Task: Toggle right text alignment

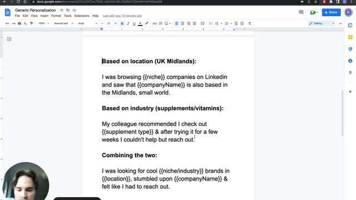Action: 189,23
